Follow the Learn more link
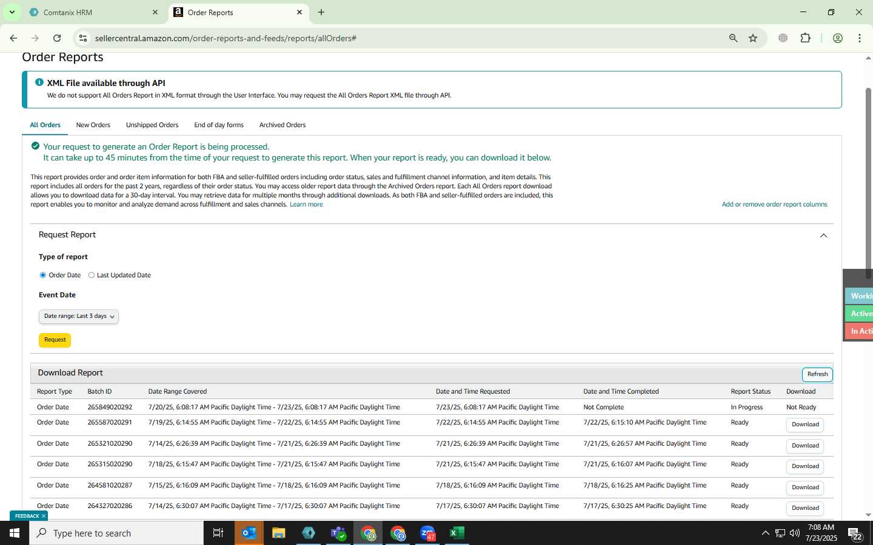Viewport: 873px width, 545px height. click(x=306, y=205)
